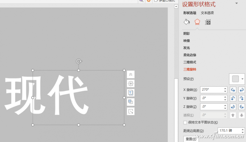Switch to the 文本选项 text options tab
Viewport: 246px width, 142px height.
[207, 13]
